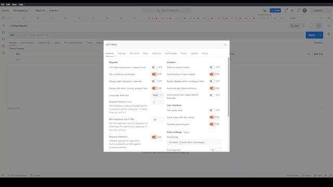
Task: Toggle Send no-cache header switch
Action: click(212, 67)
